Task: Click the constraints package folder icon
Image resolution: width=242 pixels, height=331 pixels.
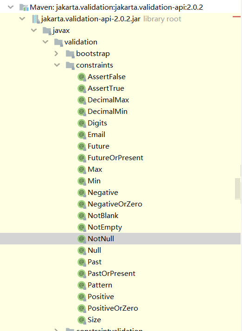Action: [x=70, y=65]
